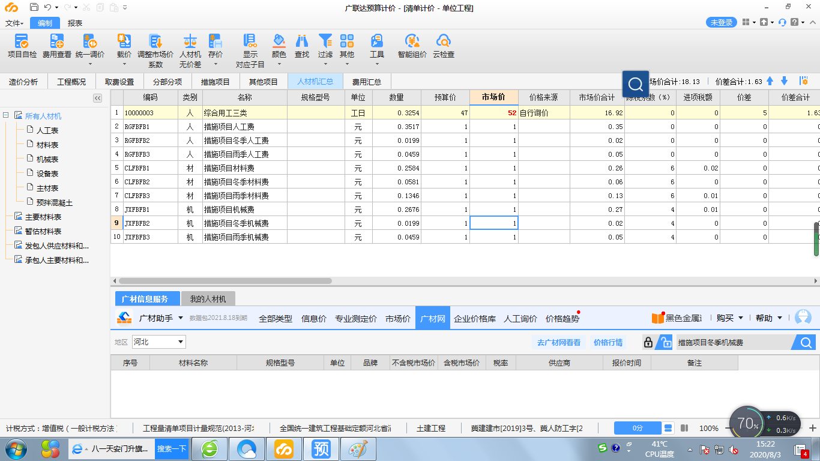Viewport: 820px width, 461px height.
Task: Open 费用查看 from the toolbar
Action: [56, 41]
